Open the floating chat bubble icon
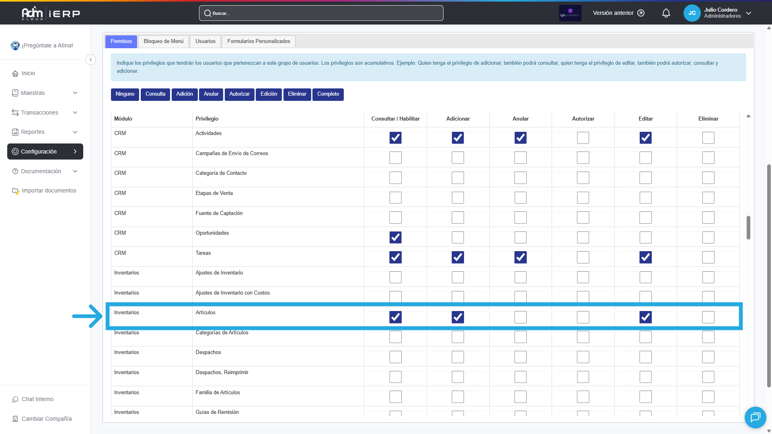 click(x=755, y=417)
